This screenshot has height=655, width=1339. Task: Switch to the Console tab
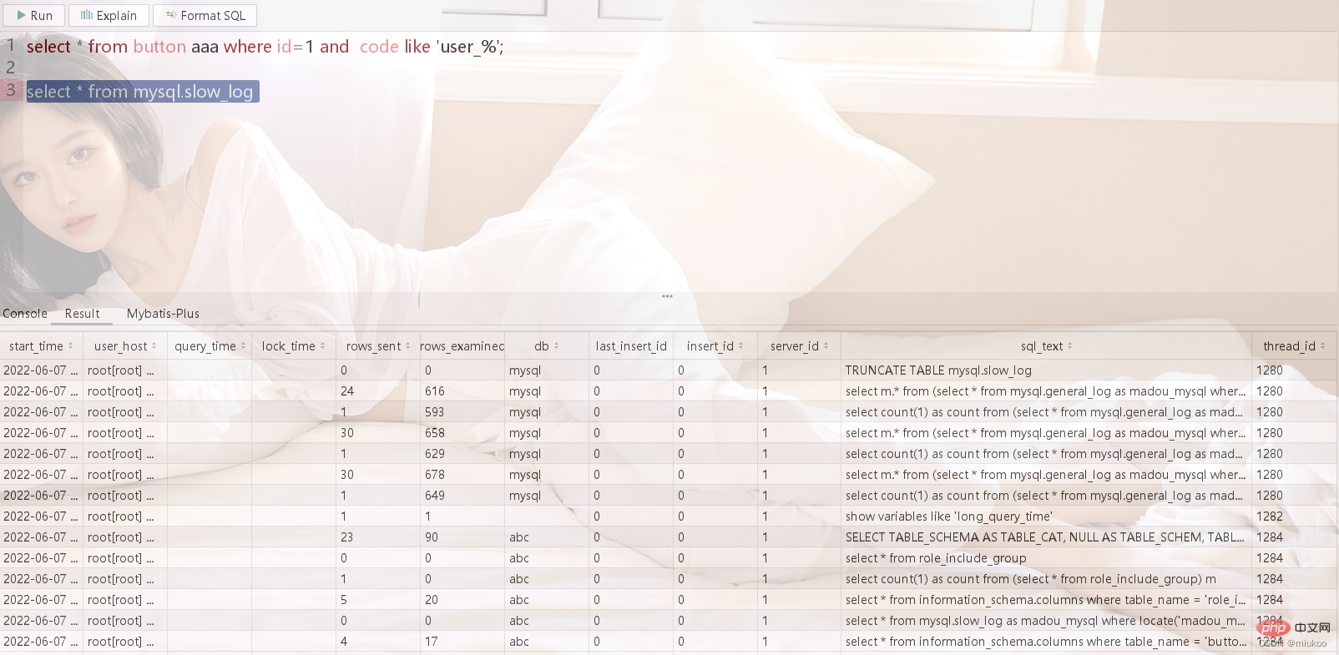25,314
